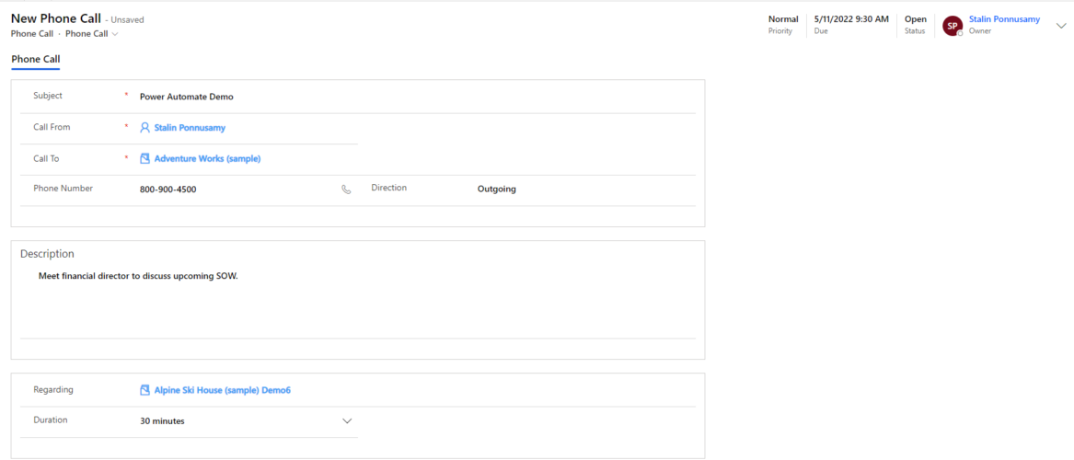Click the Phone Number label

click(x=63, y=189)
